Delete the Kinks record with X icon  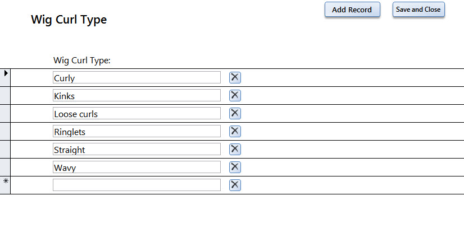(235, 95)
